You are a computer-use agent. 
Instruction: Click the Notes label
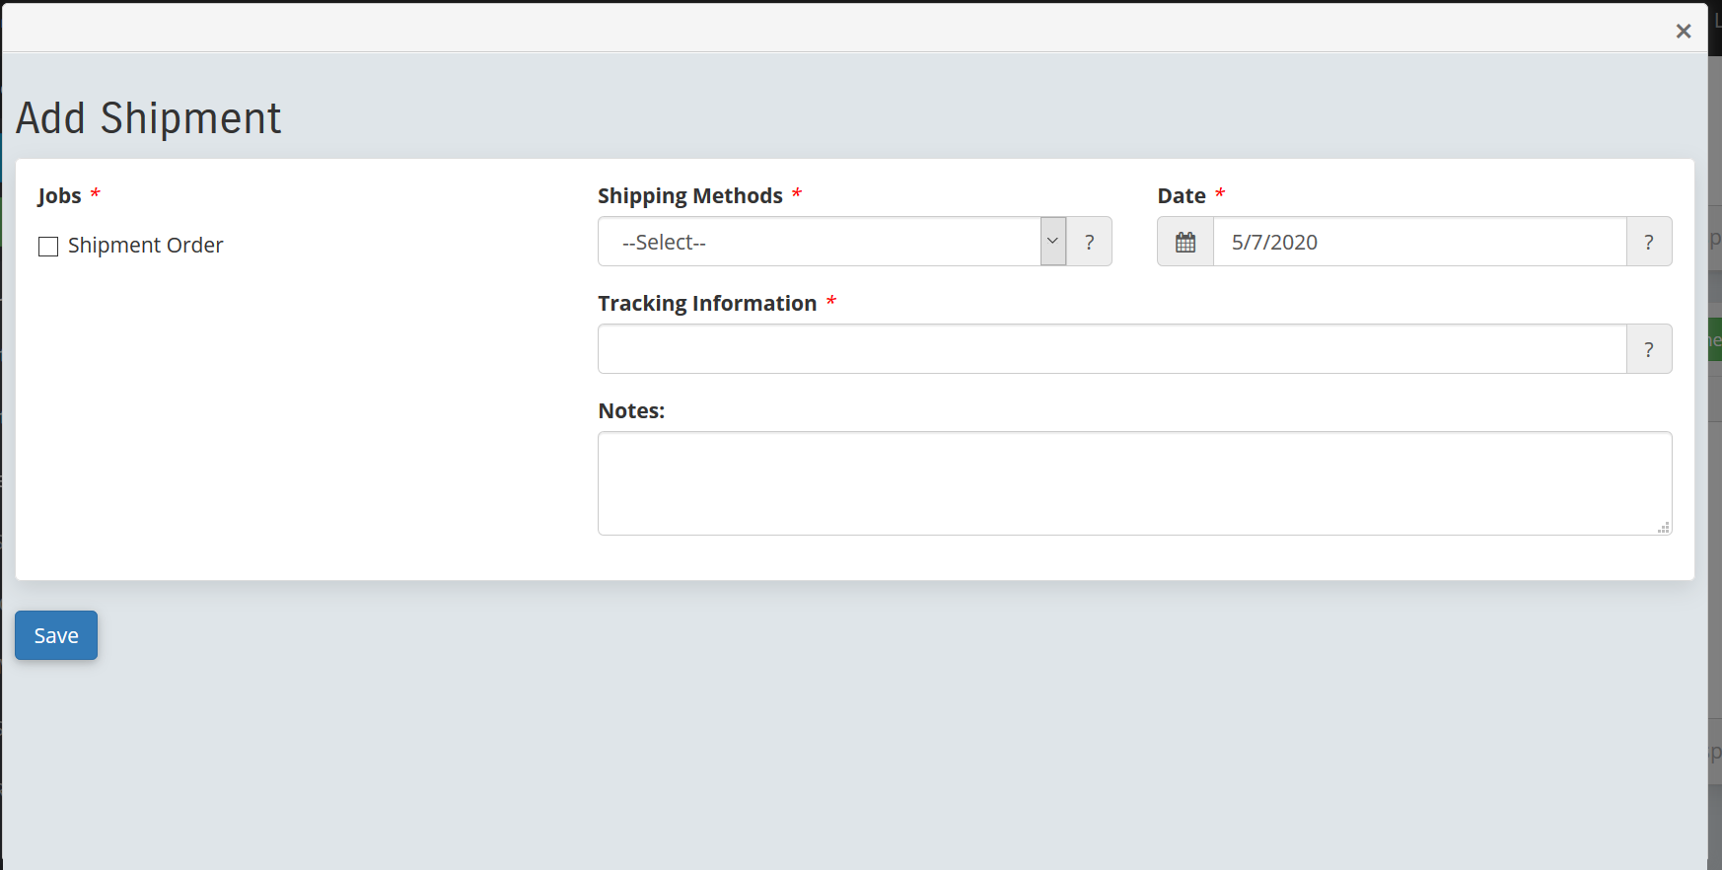coord(631,411)
